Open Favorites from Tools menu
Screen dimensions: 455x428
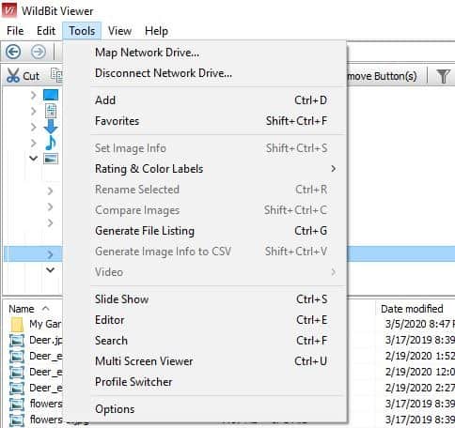tap(205, 121)
